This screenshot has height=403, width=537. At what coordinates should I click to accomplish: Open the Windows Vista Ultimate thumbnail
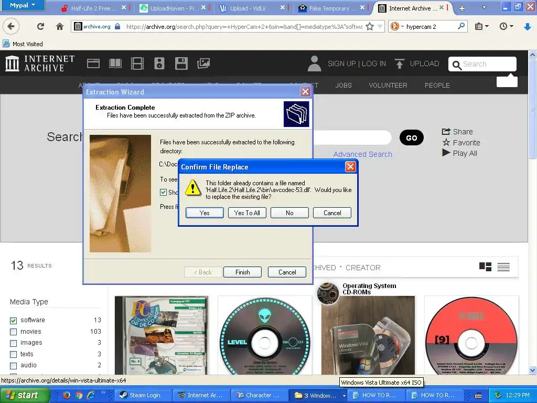368,335
